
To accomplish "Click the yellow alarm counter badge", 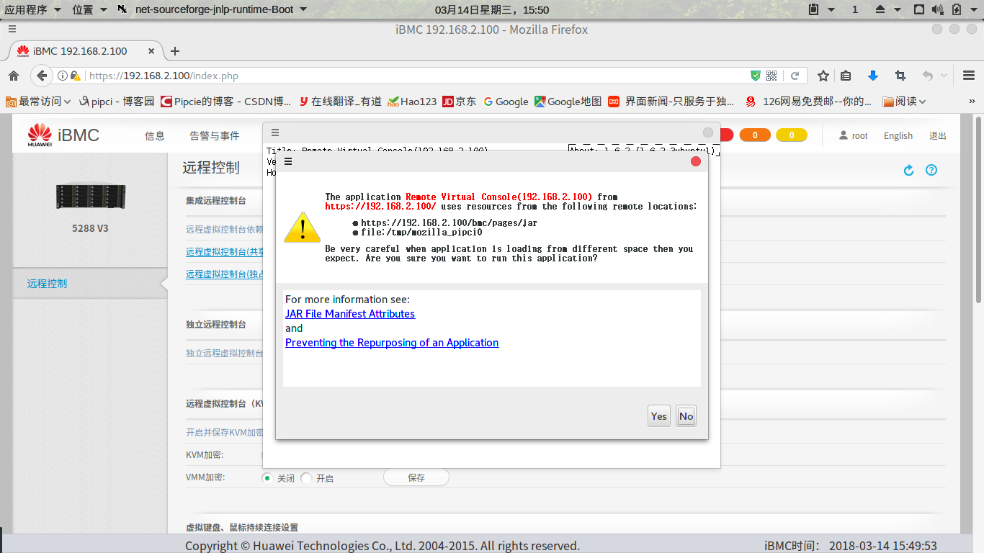I will 792,135.
